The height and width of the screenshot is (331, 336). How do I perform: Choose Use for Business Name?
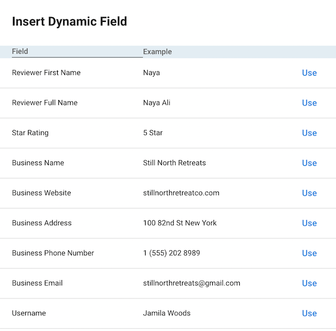(x=309, y=163)
